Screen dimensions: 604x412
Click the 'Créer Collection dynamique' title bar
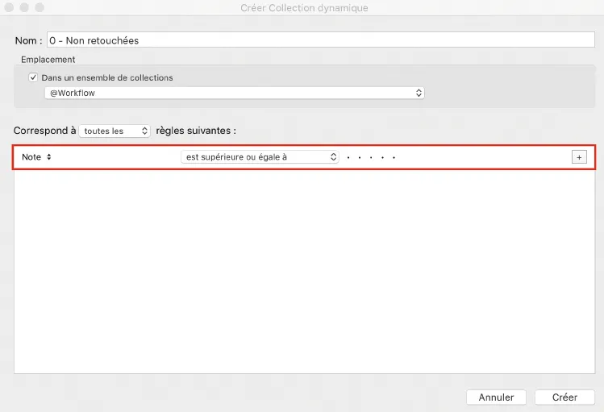tap(304, 7)
